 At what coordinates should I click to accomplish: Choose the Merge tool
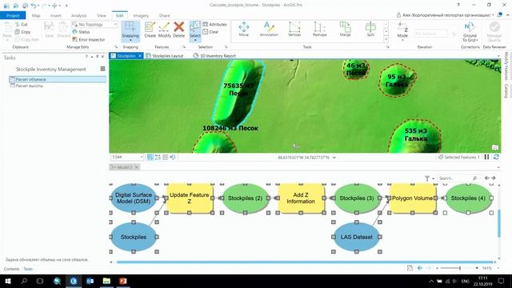tap(345, 29)
